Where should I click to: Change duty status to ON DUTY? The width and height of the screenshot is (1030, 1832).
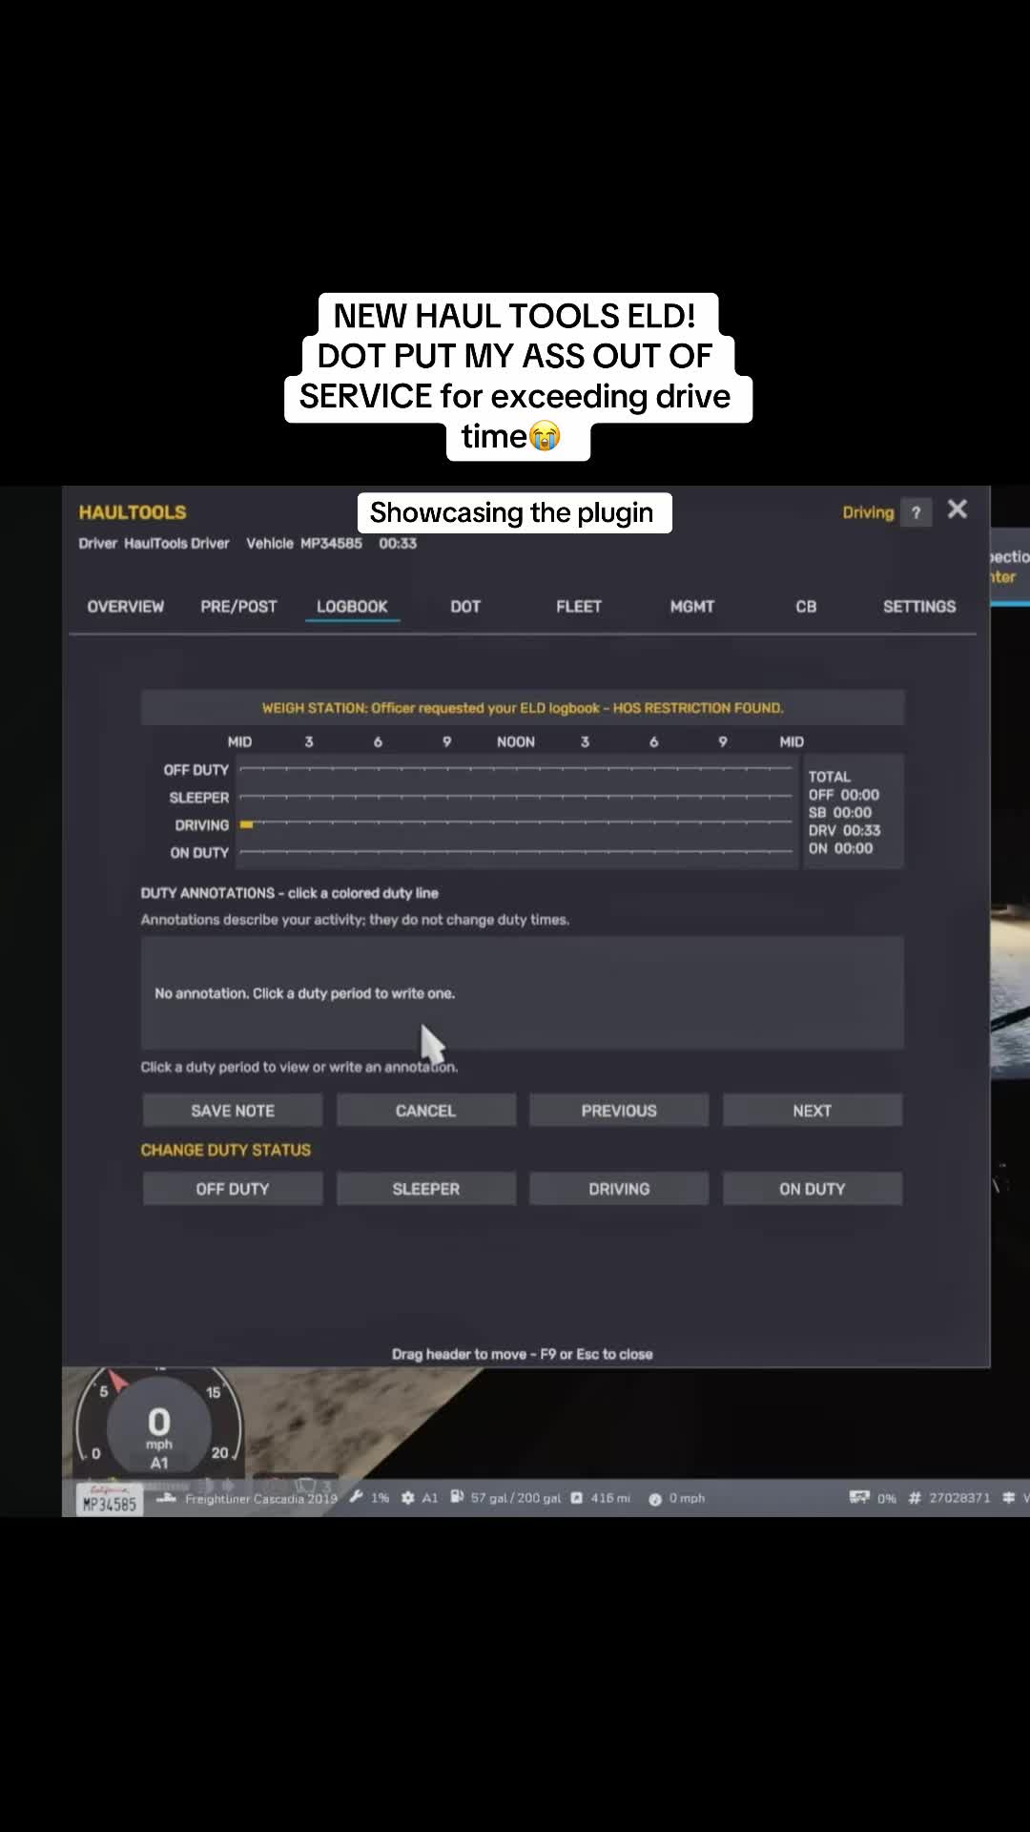[x=812, y=1189]
